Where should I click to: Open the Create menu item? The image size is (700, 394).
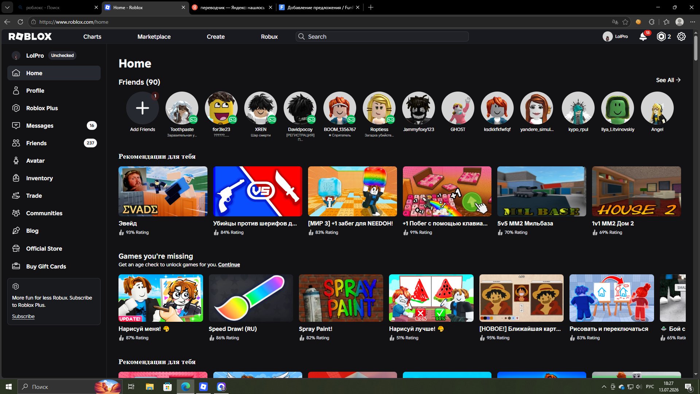(x=216, y=36)
